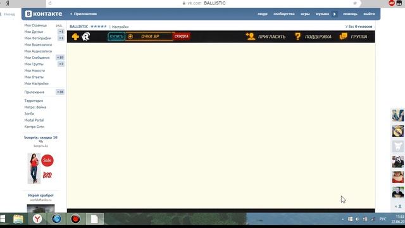The width and height of the screenshot is (405, 228).
Task: Open the first friend avatar in the chat sidebar
Action: [x=398, y=115]
